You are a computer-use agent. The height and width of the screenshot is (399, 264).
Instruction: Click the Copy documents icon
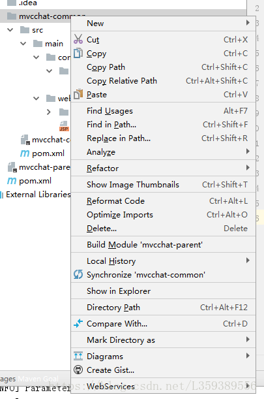(78, 53)
